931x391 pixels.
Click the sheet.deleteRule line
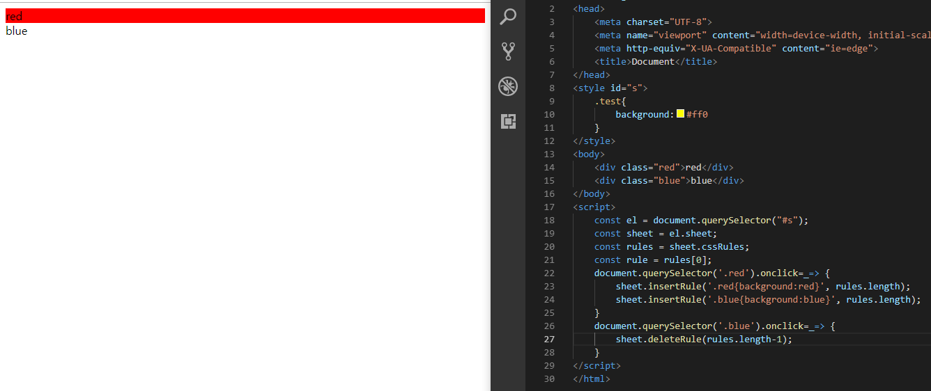(704, 340)
